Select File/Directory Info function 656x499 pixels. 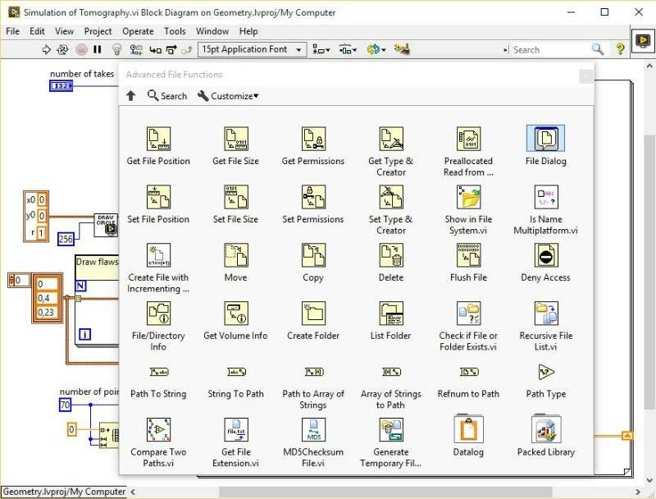pos(158,314)
